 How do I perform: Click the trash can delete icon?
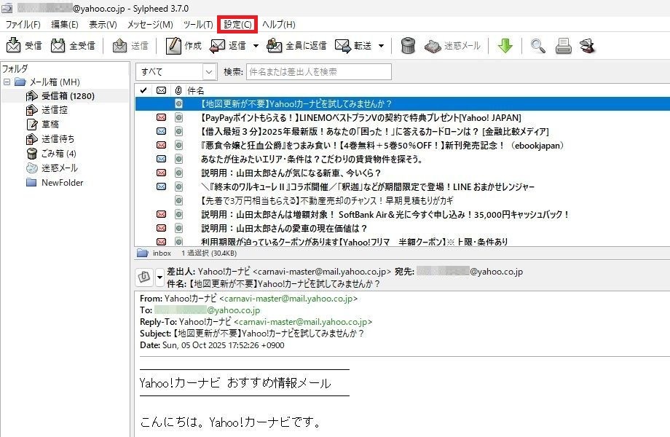tap(408, 46)
